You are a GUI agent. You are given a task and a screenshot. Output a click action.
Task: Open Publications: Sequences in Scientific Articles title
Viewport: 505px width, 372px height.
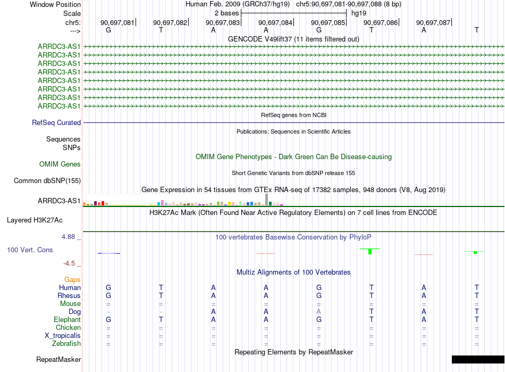pos(294,131)
